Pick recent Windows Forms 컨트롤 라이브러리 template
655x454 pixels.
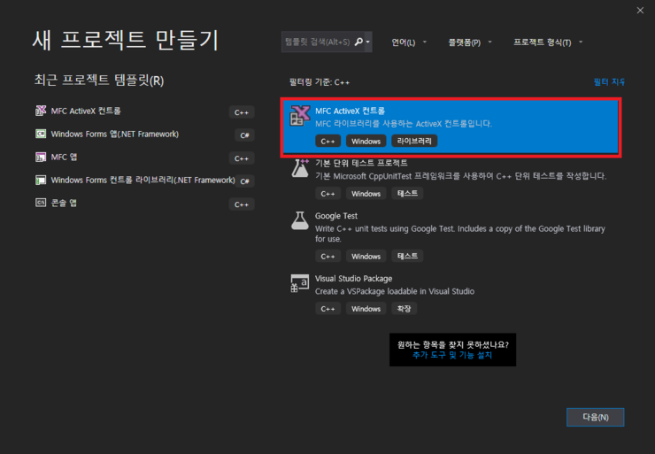(144, 181)
